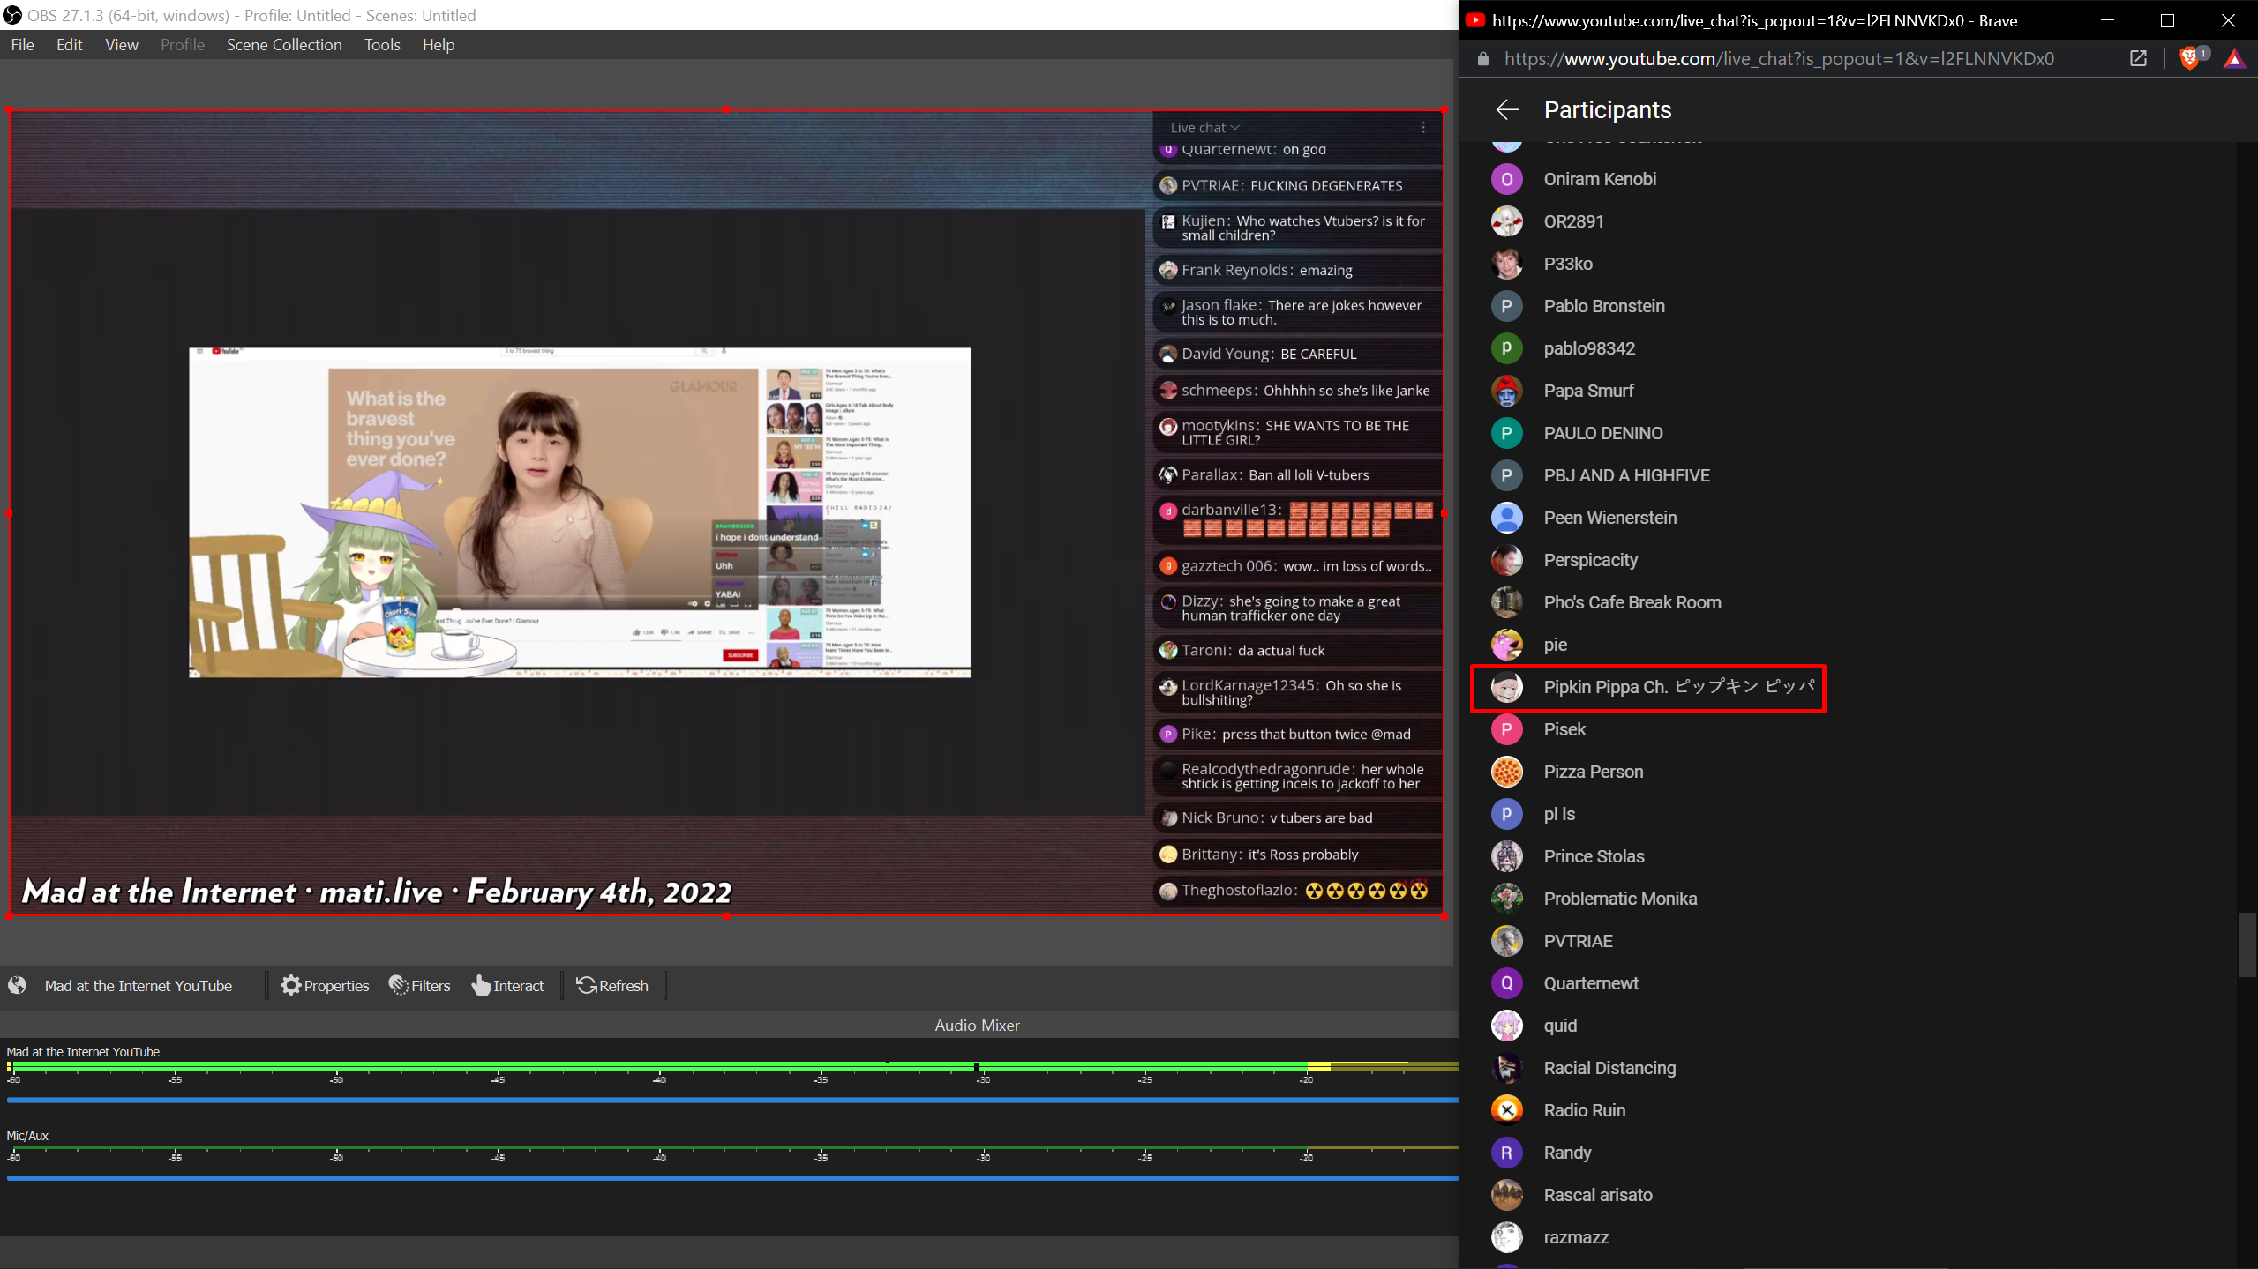Click the participants list scrollbar thumb
This screenshot has width=2258, height=1269.
pyautogui.click(x=2247, y=945)
